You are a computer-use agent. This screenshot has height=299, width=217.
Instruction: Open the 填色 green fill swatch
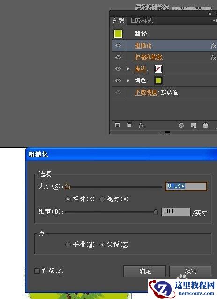pyautogui.click(x=158, y=81)
